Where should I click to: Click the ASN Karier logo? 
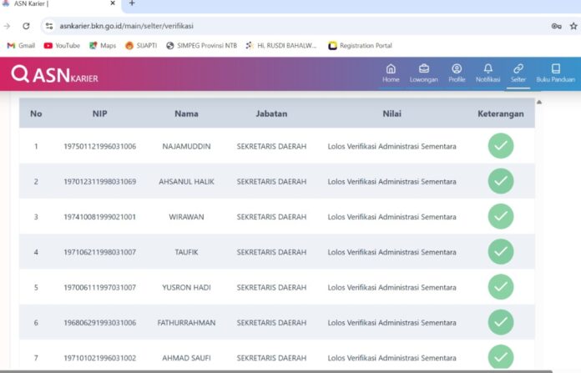tap(52, 75)
